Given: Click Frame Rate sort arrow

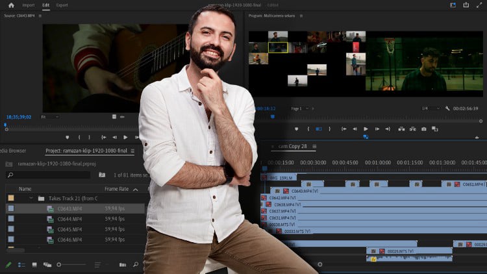Looking at the screenshot, I should [136, 190].
